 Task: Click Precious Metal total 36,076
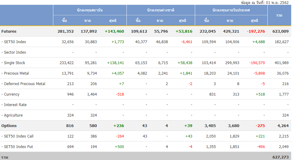[283, 73]
